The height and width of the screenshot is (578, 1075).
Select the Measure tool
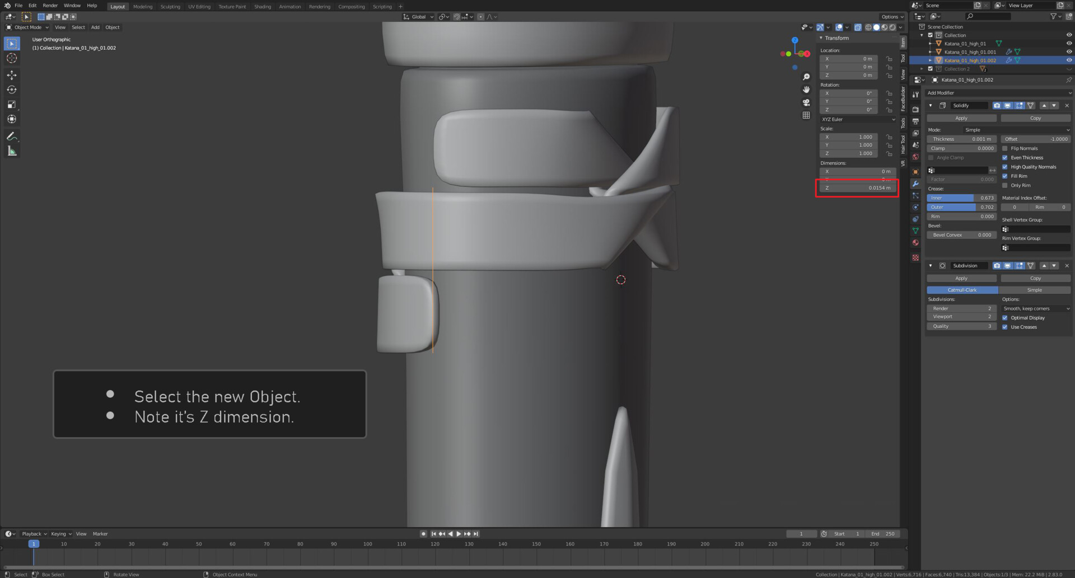[12, 151]
